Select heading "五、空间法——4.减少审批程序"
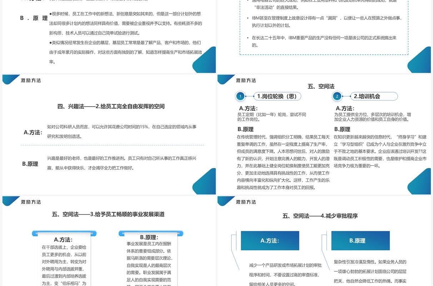The image size is (433, 286). [x=320, y=216]
